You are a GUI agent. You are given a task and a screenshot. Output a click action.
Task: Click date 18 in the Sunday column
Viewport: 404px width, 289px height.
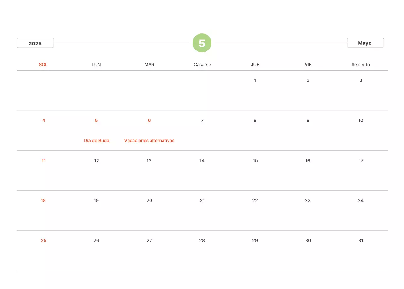[43, 201]
